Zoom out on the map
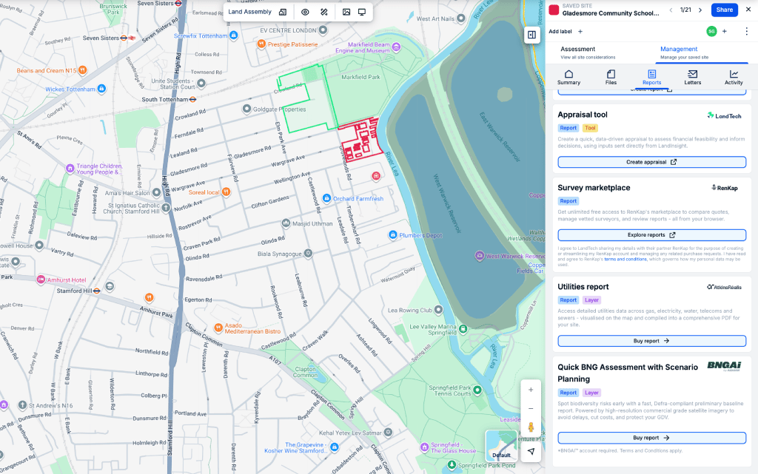 531,408
